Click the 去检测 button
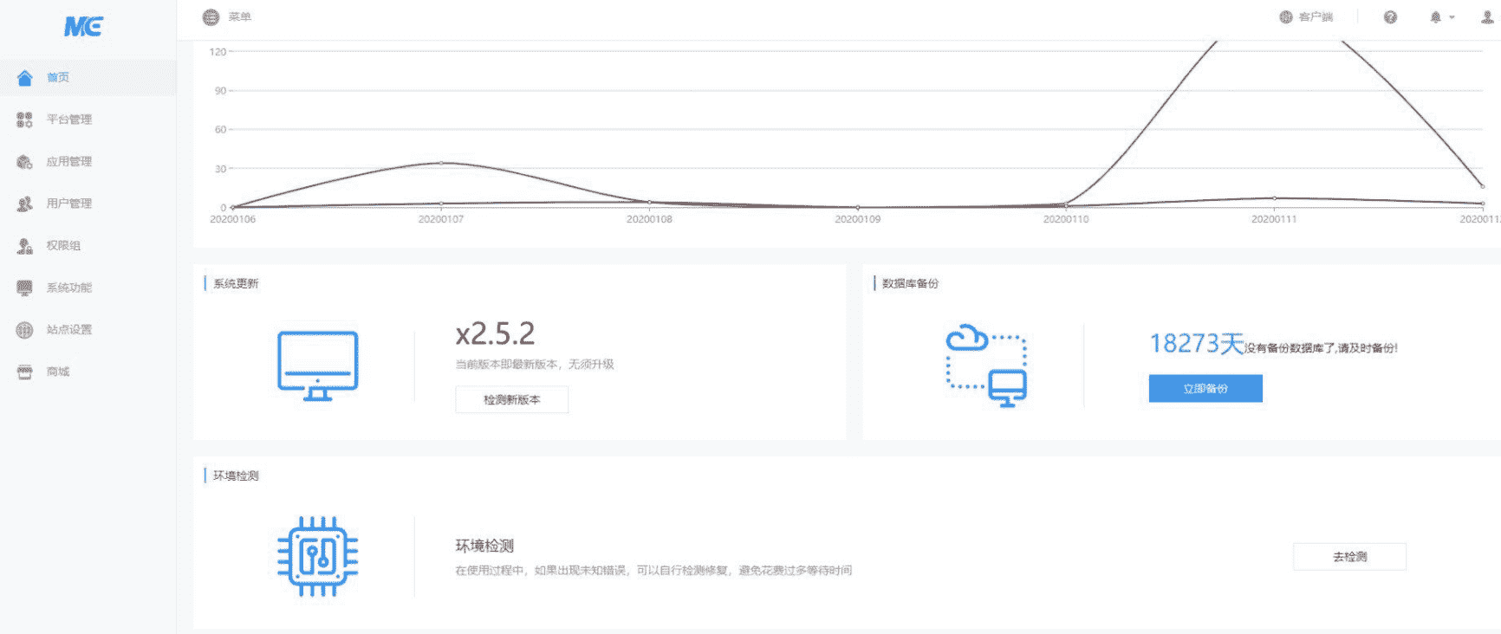Viewport: 1501px width, 634px height. tap(1349, 556)
